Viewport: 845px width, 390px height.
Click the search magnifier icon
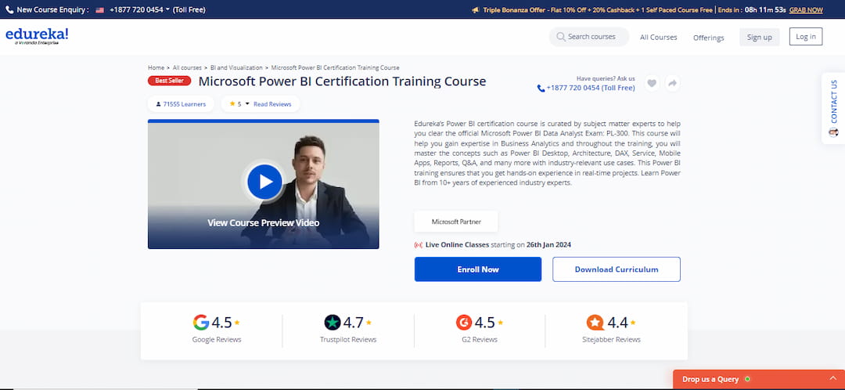(561, 37)
